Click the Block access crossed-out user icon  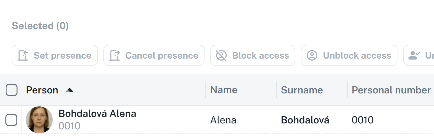click(x=221, y=55)
